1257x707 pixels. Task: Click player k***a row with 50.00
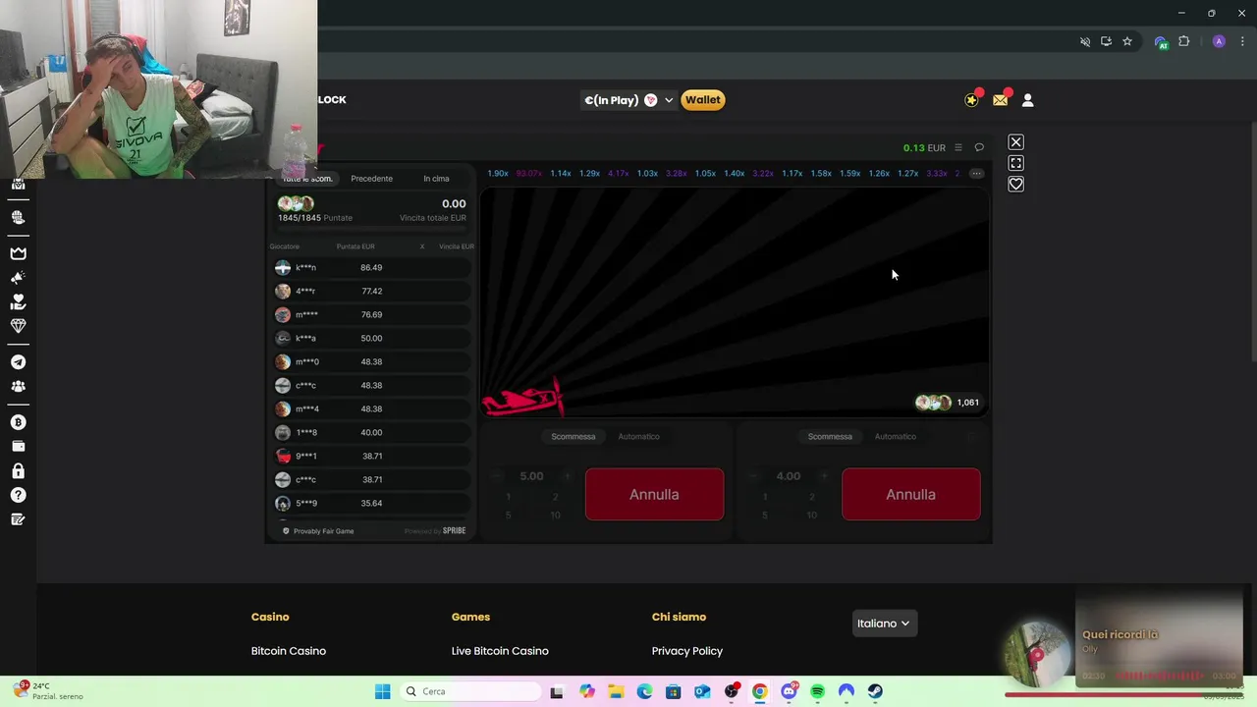[x=371, y=338]
